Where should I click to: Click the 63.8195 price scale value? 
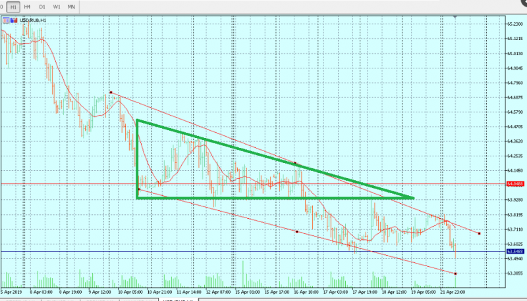pyautogui.click(x=515, y=215)
